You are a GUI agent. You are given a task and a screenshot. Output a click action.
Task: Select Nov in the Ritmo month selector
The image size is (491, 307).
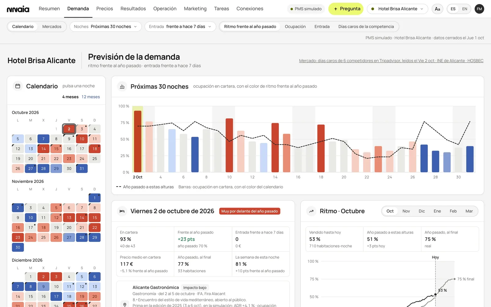coord(406,211)
